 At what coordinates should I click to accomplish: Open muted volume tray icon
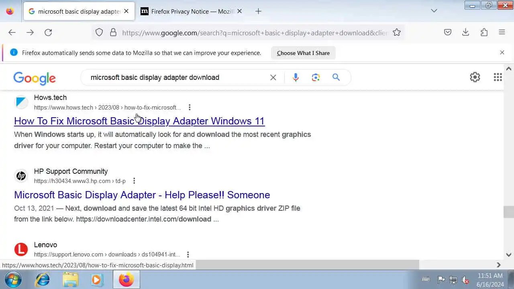pos(465,280)
